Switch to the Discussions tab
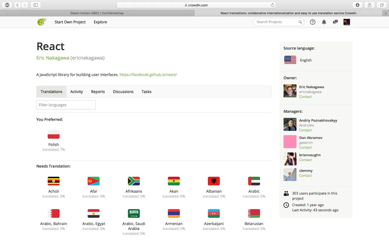Screen dimensions: 389x243 pos(123,91)
